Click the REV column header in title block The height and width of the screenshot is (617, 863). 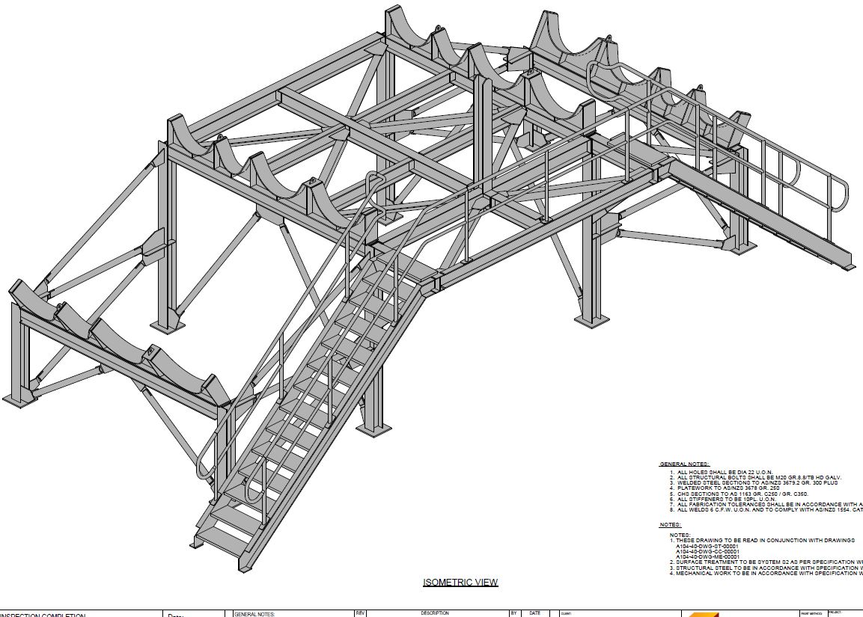pyautogui.click(x=360, y=613)
